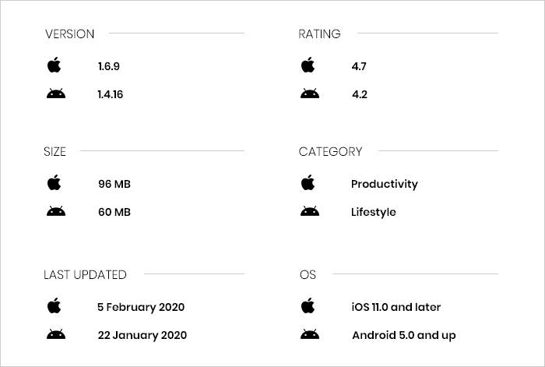The image size is (545, 367).
Task: Click the VERSION section heading
Action: coord(69,34)
